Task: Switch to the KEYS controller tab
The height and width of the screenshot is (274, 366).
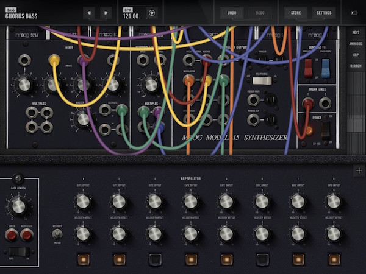Action: point(356,32)
